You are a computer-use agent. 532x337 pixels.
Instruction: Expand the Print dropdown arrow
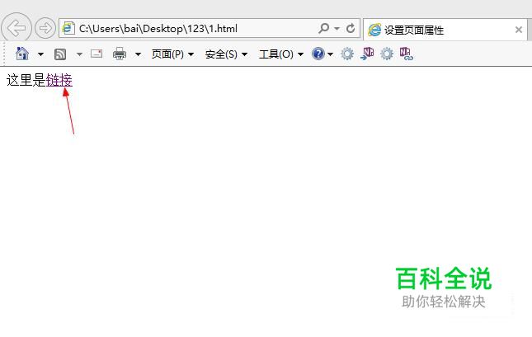tap(138, 54)
